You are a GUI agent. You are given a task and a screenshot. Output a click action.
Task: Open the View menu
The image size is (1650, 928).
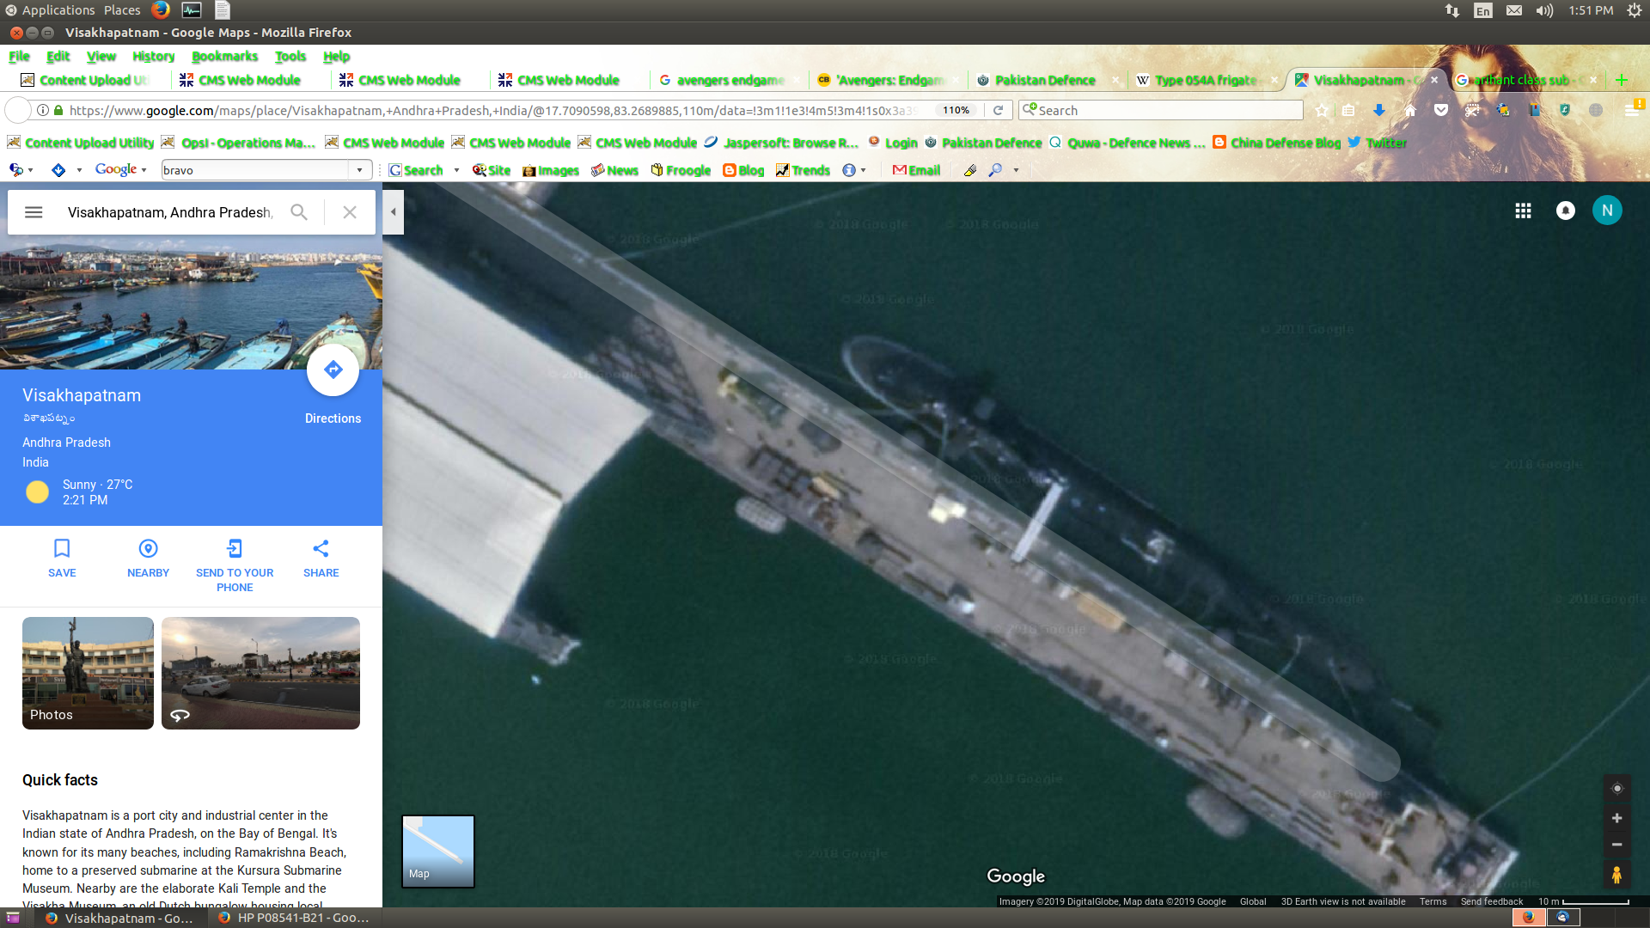pos(101,56)
